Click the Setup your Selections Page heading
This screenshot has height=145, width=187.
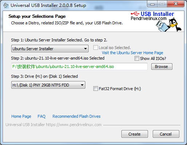click(37, 16)
